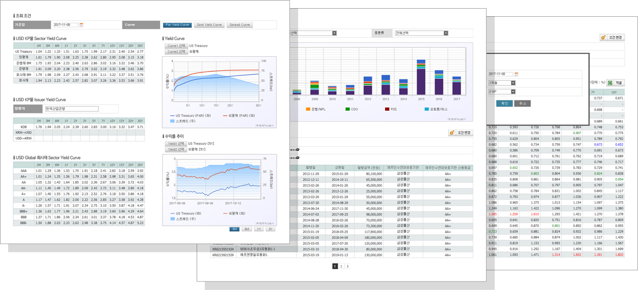Click 30Y column header in Sector Yield Curve table
Viewport: 638px width, 290px height.
click(140, 46)
